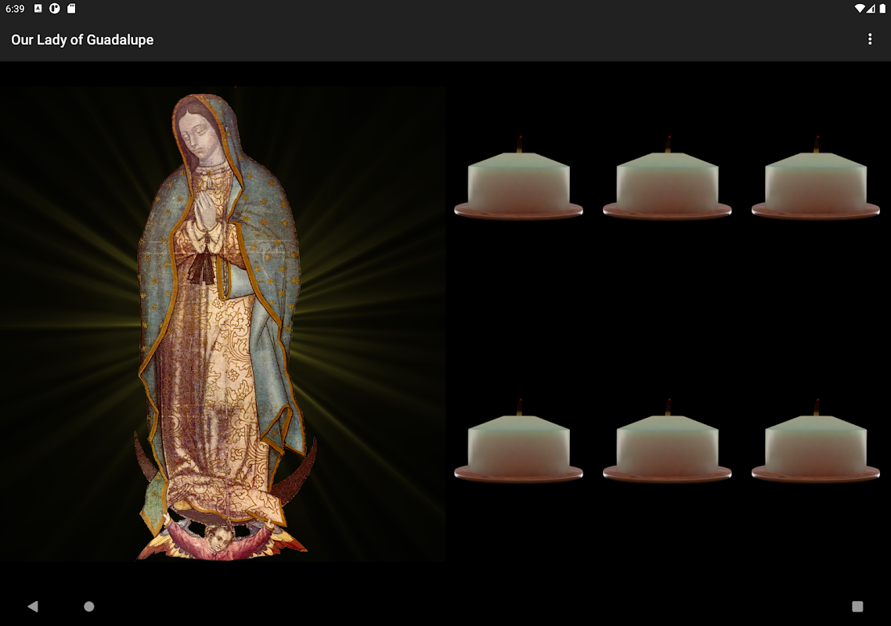Tap the SD card notification icon
The height and width of the screenshot is (626, 891).
coord(71,9)
